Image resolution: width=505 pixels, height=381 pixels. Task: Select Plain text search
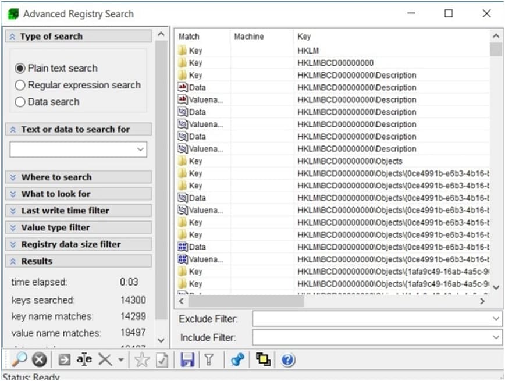tap(19, 67)
